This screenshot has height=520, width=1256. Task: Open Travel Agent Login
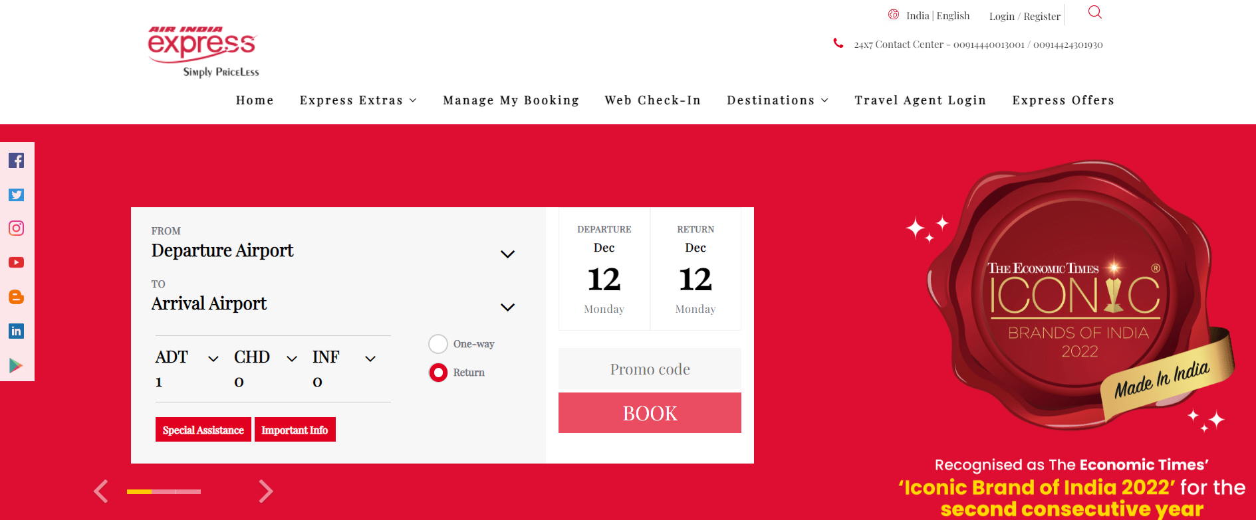[920, 100]
